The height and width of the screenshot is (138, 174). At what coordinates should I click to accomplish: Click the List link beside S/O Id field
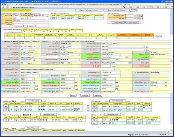point(113,66)
